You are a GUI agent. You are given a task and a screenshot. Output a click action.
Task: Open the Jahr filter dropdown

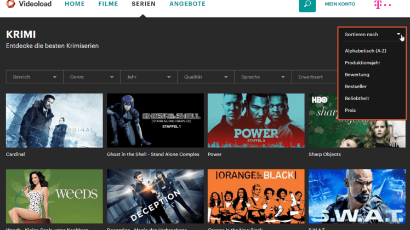[x=149, y=77]
